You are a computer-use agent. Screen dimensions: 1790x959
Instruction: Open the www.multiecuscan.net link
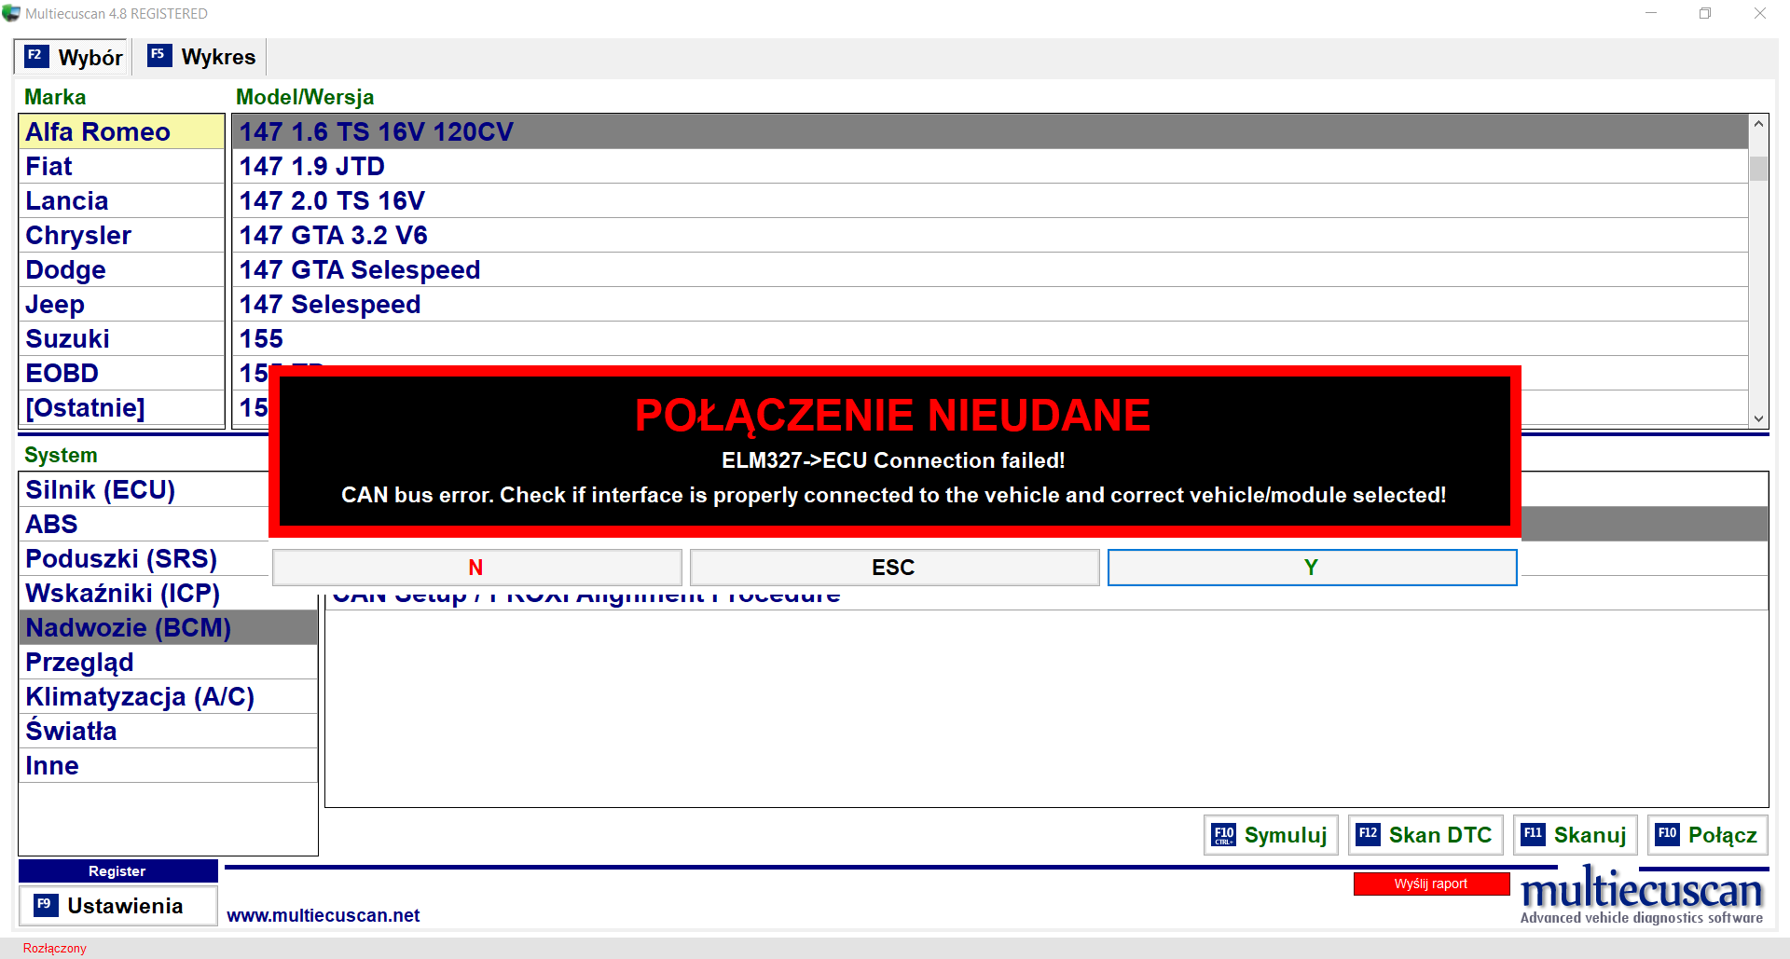point(323,915)
